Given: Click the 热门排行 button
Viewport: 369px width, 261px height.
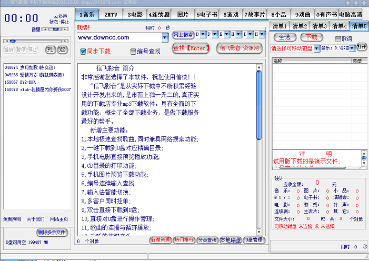Looking at the screenshot, I should click(x=184, y=240).
